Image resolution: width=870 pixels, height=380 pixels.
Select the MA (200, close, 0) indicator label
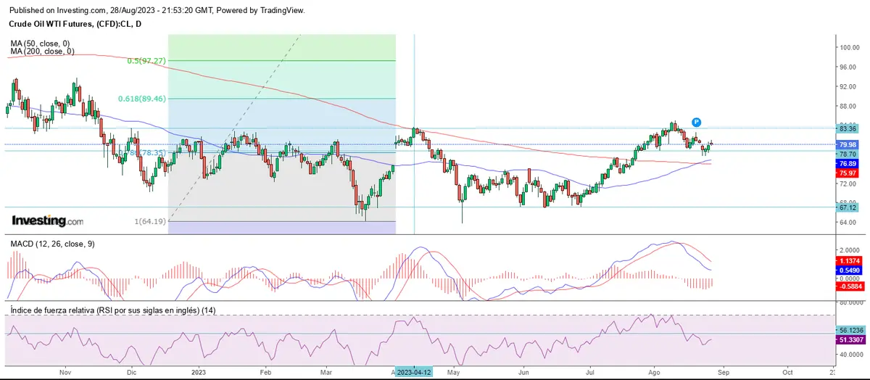(x=42, y=51)
